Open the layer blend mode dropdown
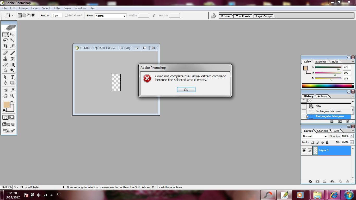The height and width of the screenshot is (200, 356). [315, 136]
